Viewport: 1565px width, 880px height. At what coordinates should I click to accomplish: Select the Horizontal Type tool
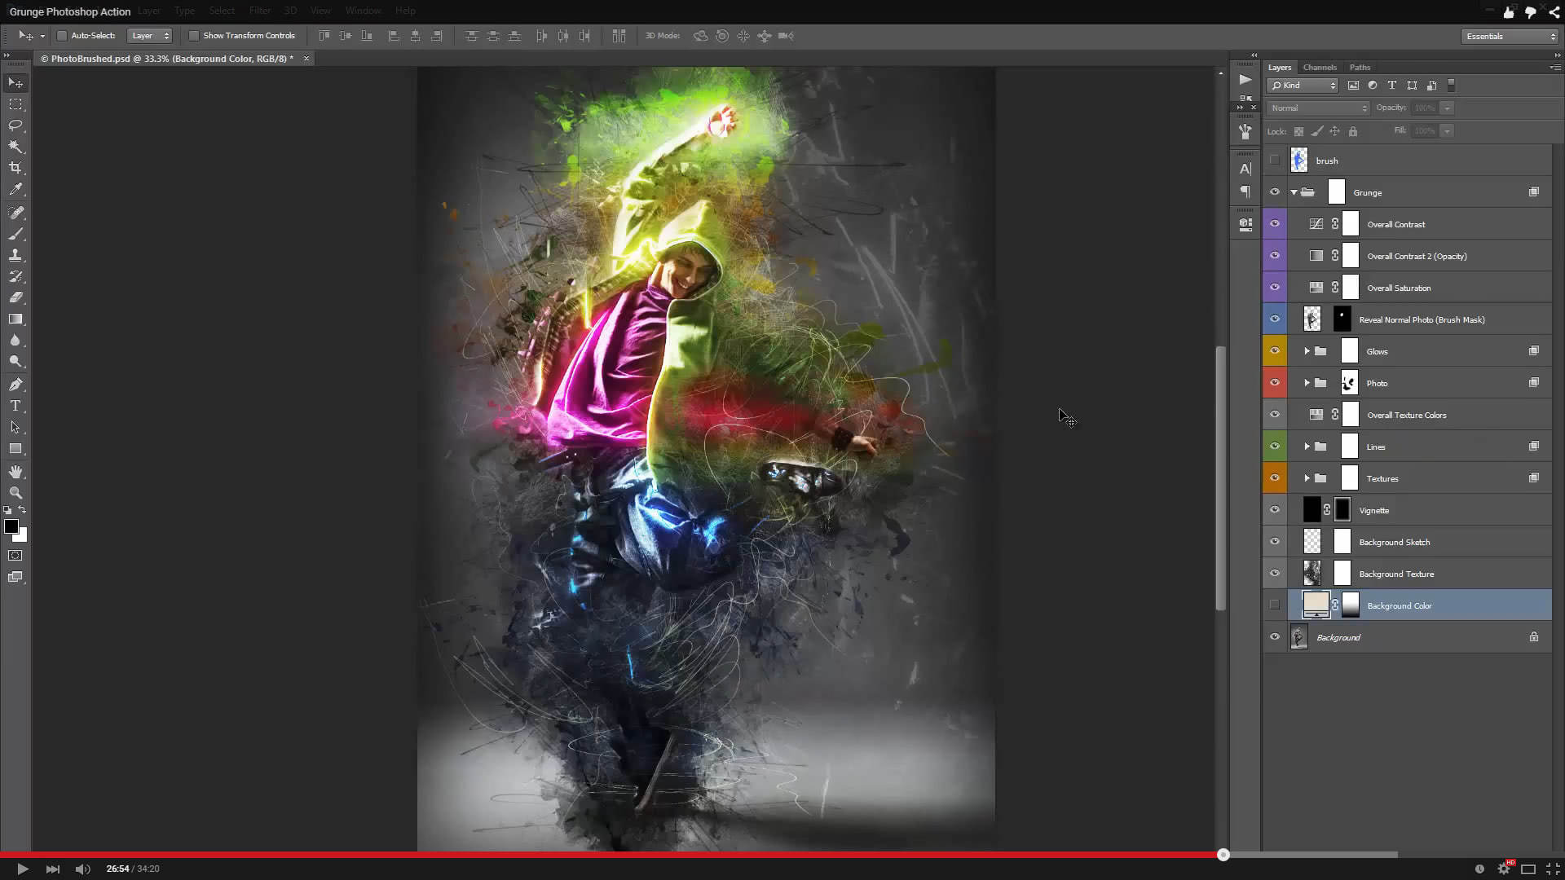15,406
